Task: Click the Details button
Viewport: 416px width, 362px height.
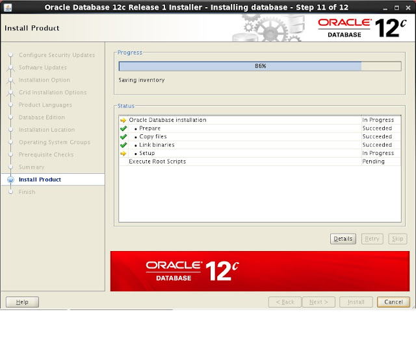Action: [x=343, y=239]
